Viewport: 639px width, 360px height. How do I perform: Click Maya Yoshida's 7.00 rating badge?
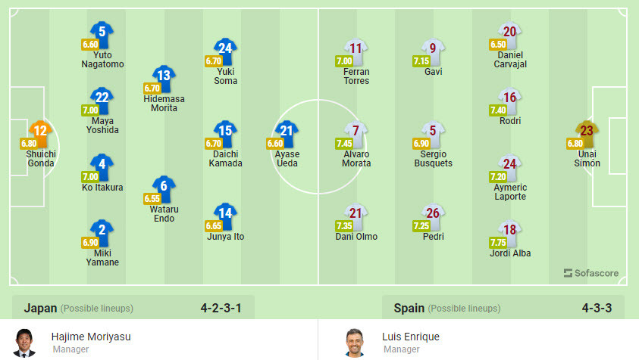90,110
